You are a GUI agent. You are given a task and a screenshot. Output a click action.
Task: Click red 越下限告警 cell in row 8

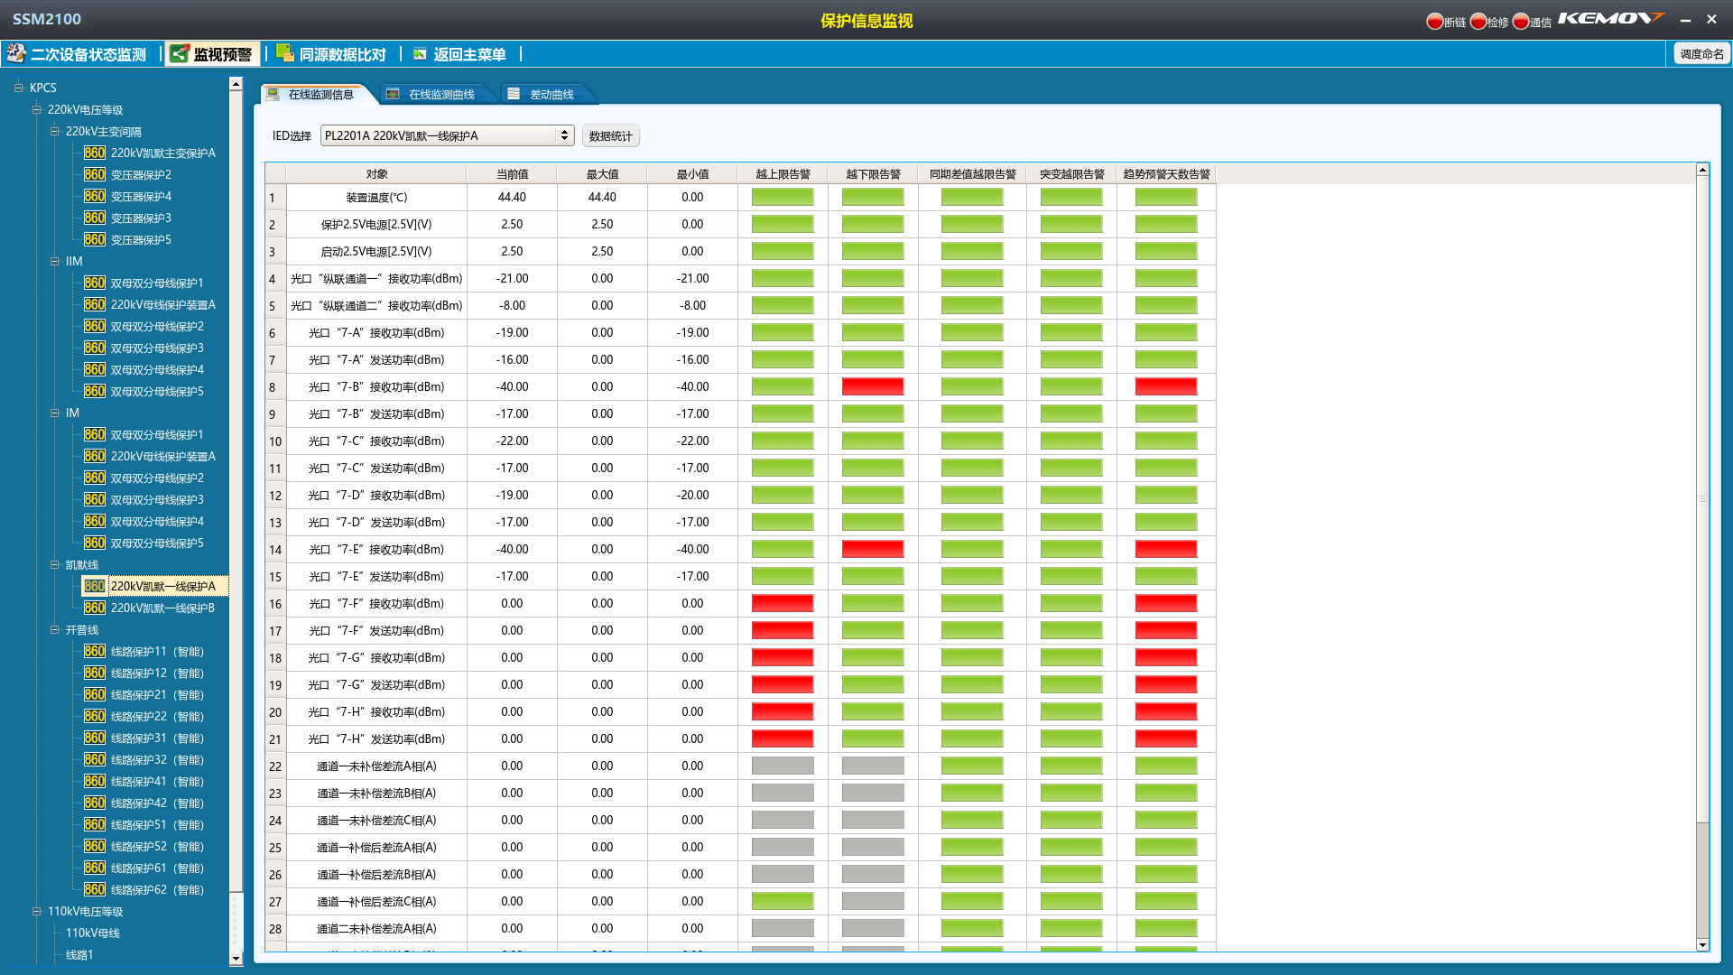[x=872, y=387]
